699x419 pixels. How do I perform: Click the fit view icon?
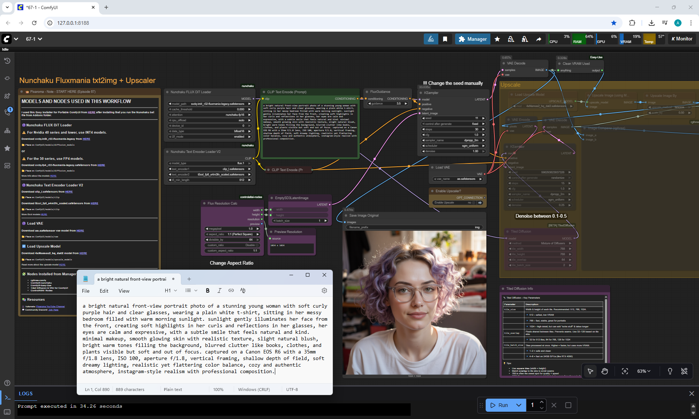pyautogui.click(x=625, y=371)
